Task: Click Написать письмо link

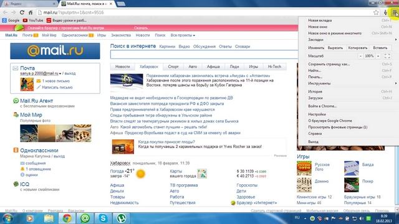Action: [x=57, y=87]
